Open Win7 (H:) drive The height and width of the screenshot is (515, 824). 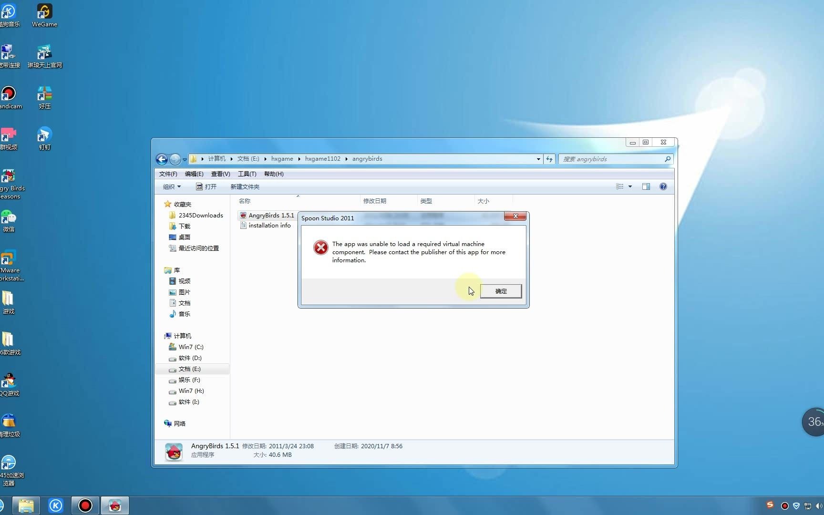click(186, 391)
